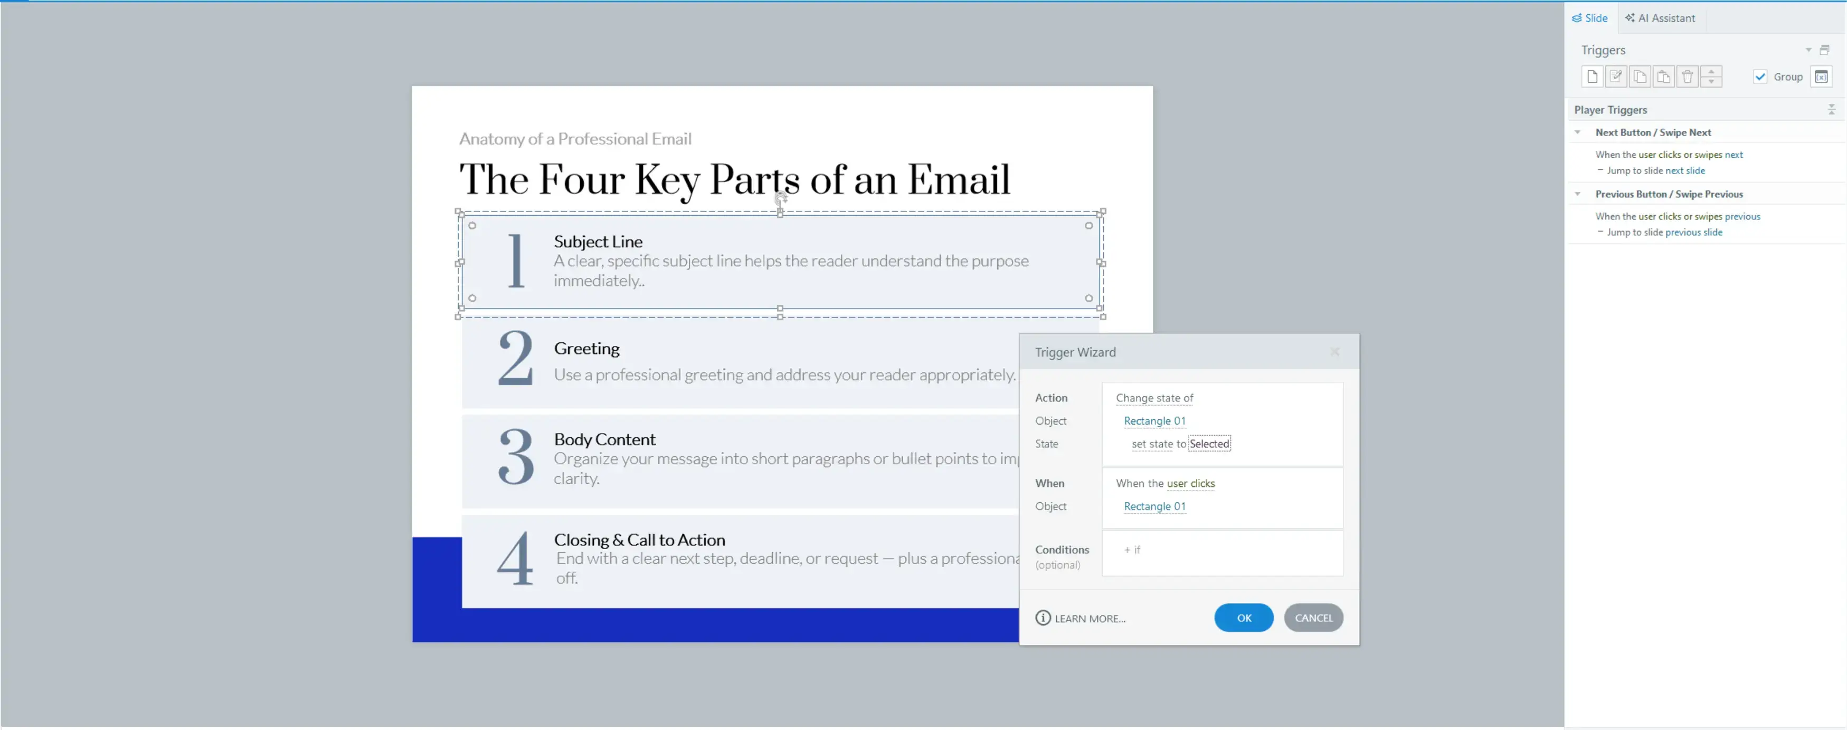1847x730 pixels.
Task: Confirm the trigger with the OK button
Action: pos(1243,618)
